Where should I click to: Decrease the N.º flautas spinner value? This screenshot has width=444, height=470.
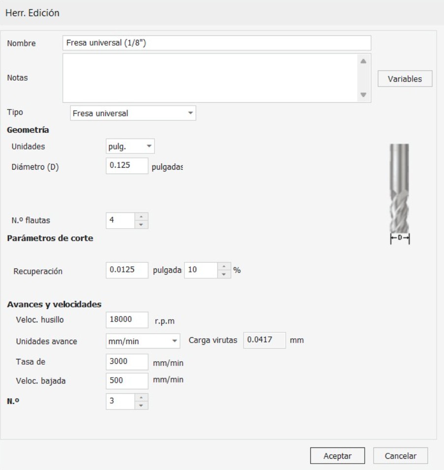click(141, 225)
